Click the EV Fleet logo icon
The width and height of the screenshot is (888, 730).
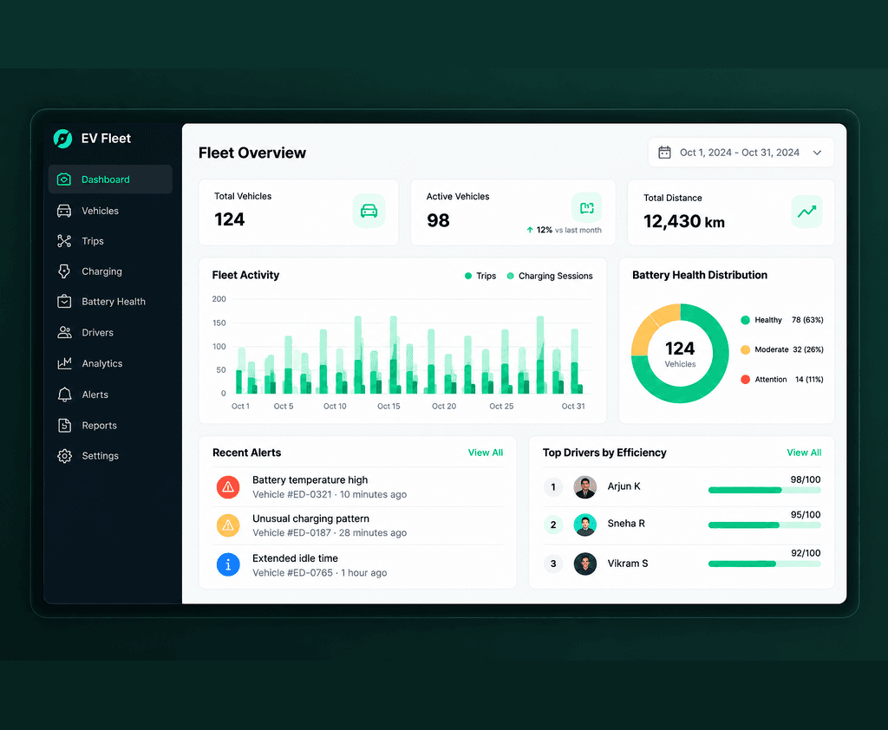coord(62,138)
